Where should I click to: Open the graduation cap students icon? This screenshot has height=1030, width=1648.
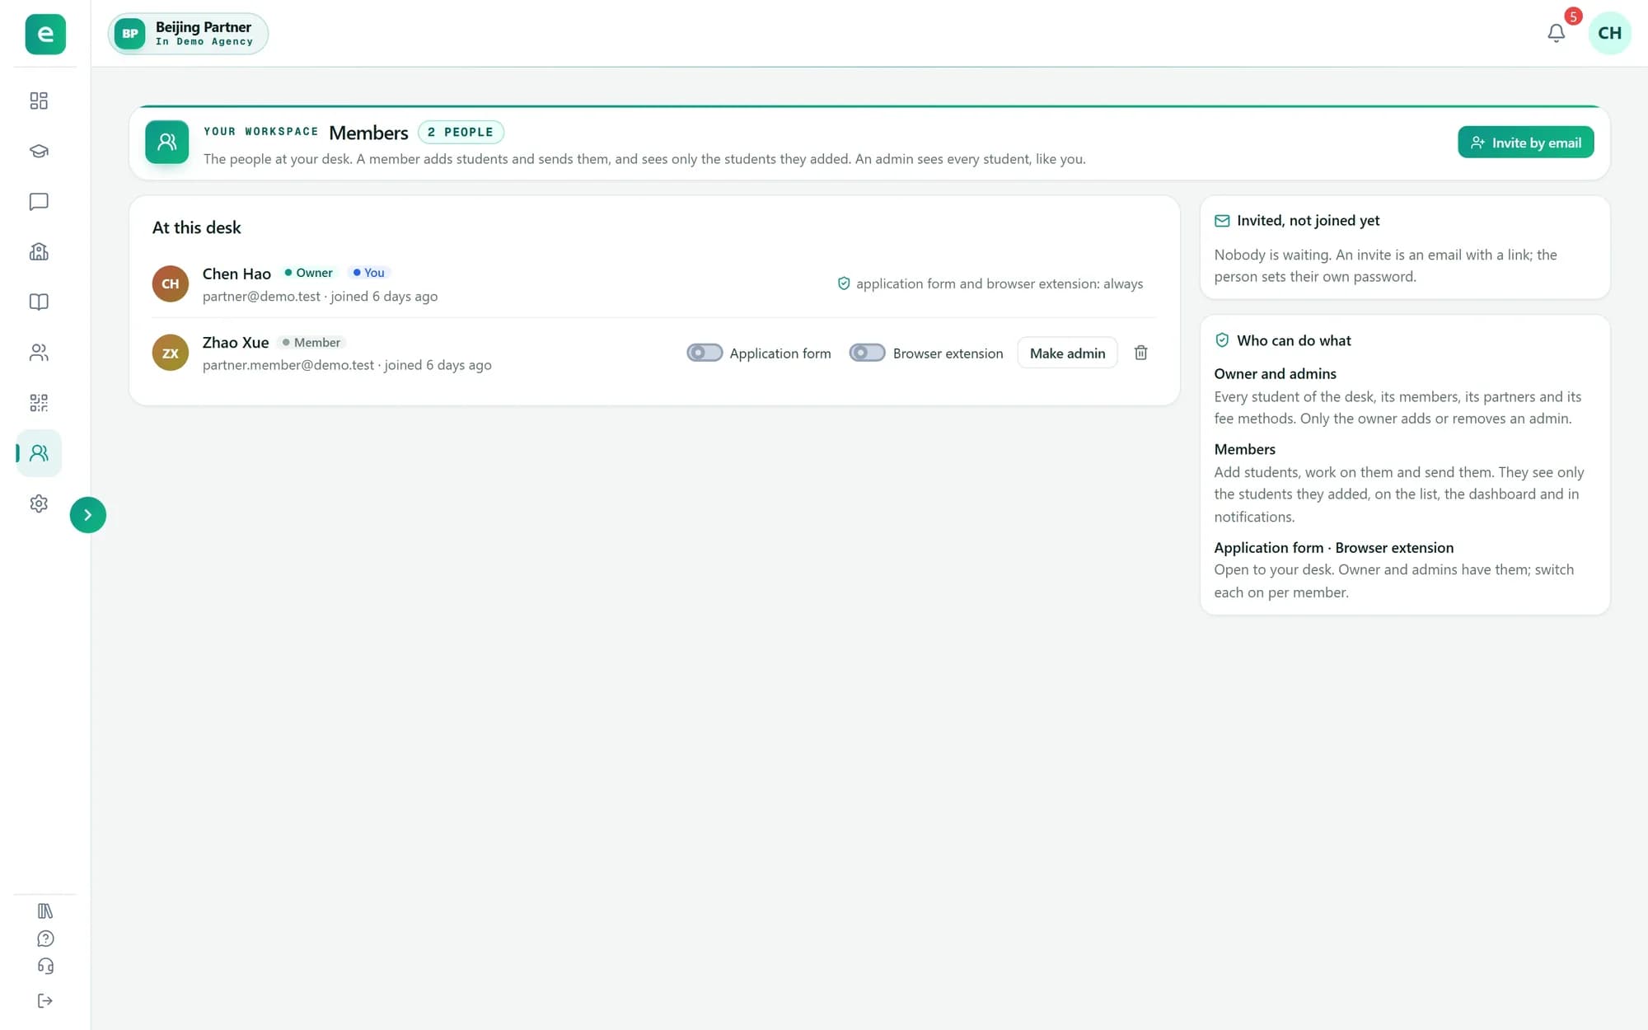coord(39,151)
